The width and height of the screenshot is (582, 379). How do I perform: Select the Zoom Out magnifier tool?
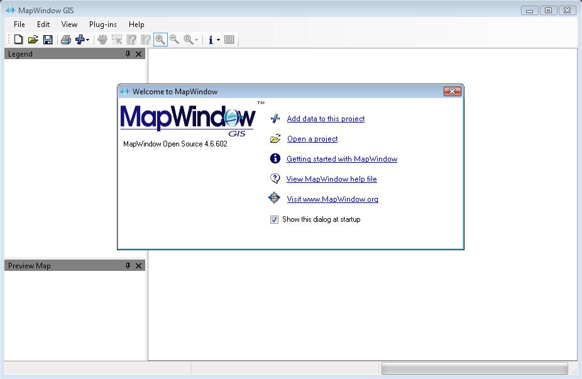pyautogui.click(x=174, y=40)
